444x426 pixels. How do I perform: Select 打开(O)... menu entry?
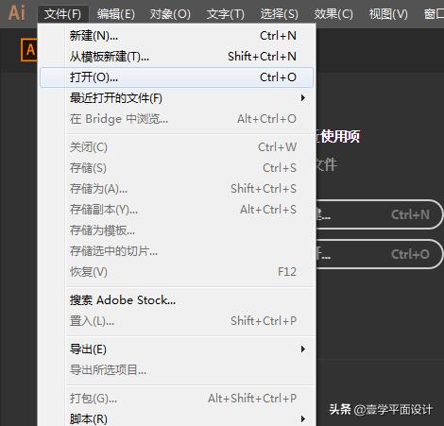pyautogui.click(x=177, y=77)
